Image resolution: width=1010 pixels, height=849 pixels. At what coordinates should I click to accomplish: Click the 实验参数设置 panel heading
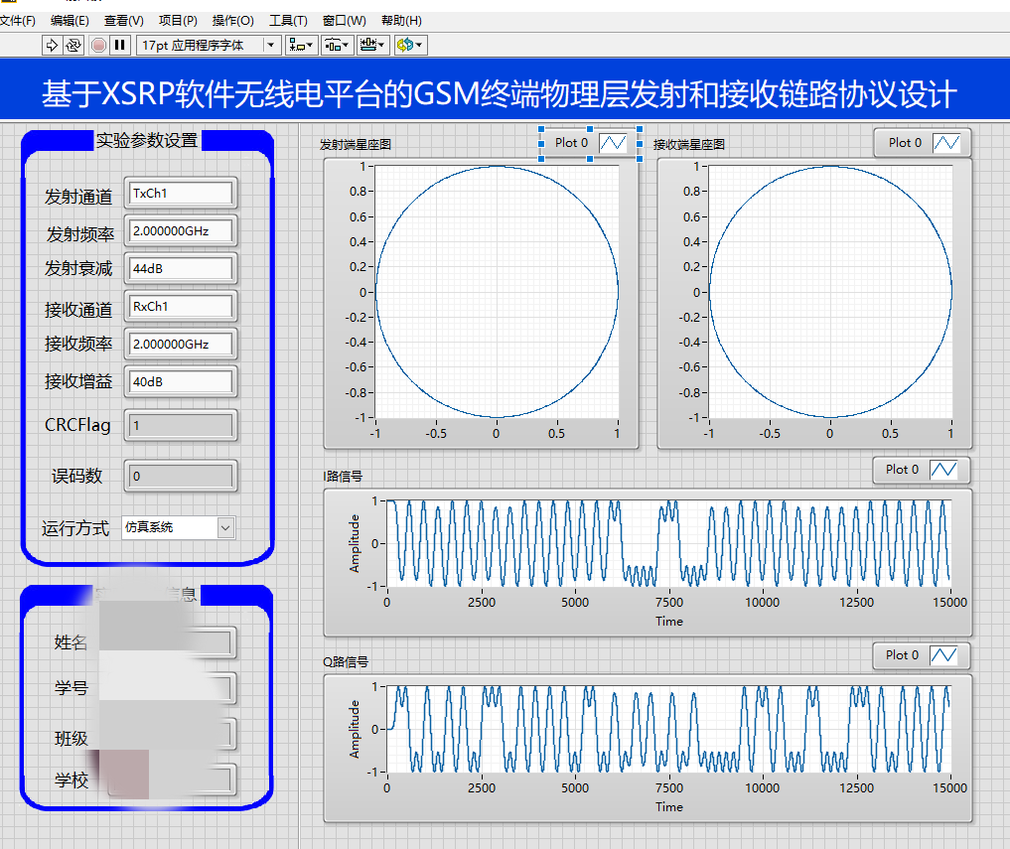pyautogui.click(x=147, y=140)
